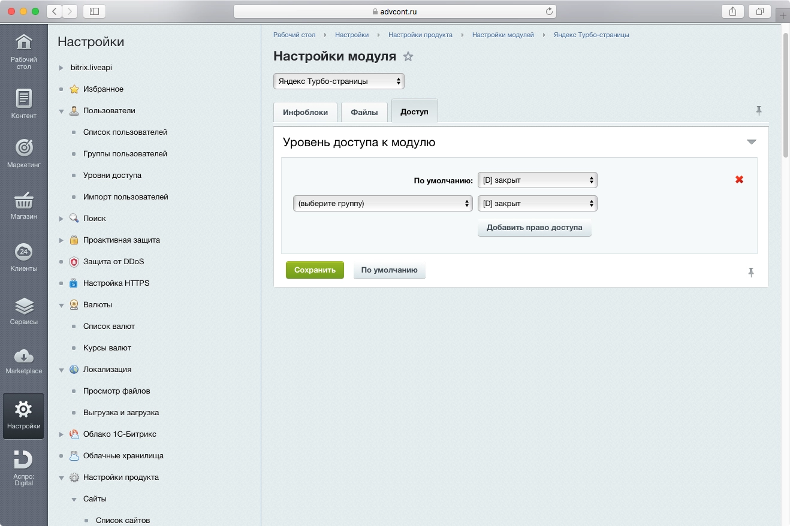
Task: Click the Настройка HTTPS icon
Action: pos(74,283)
